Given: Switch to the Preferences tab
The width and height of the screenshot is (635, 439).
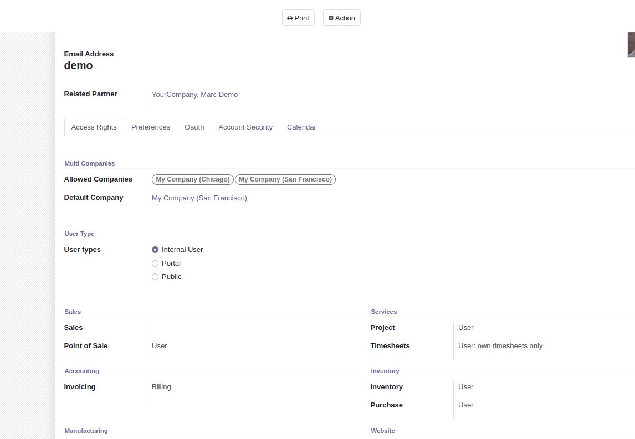Looking at the screenshot, I should pos(151,127).
